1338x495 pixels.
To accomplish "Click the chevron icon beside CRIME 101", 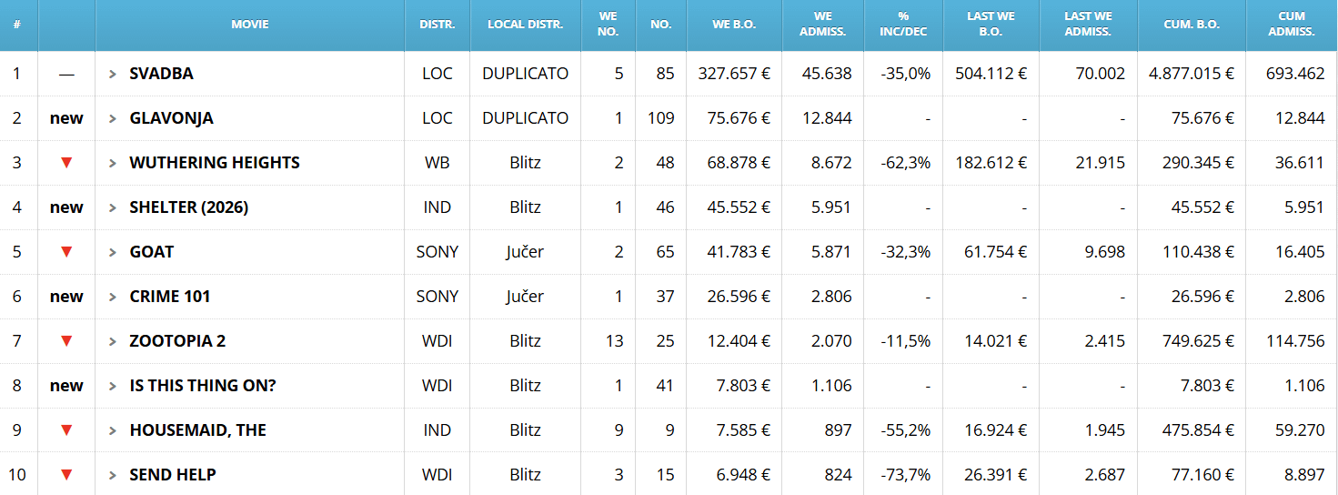I will 113,297.
